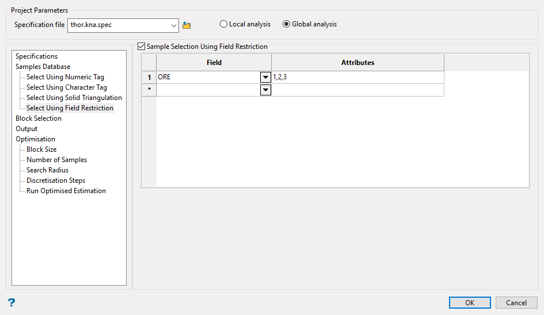Click the Attributes cell containing 1,2,3
This screenshot has width=544, height=315.
[x=357, y=77]
